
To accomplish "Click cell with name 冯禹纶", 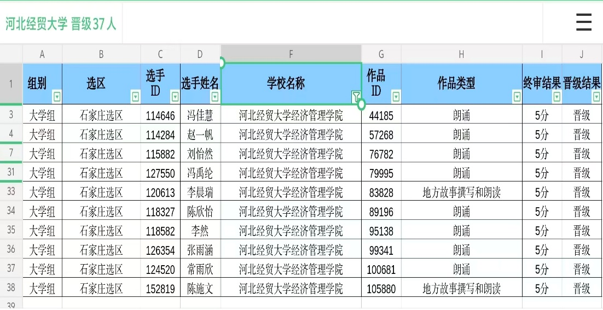I will (200, 172).
